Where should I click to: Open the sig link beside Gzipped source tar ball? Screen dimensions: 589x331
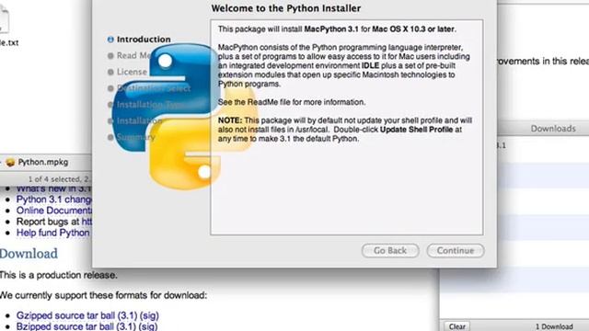click(x=149, y=315)
